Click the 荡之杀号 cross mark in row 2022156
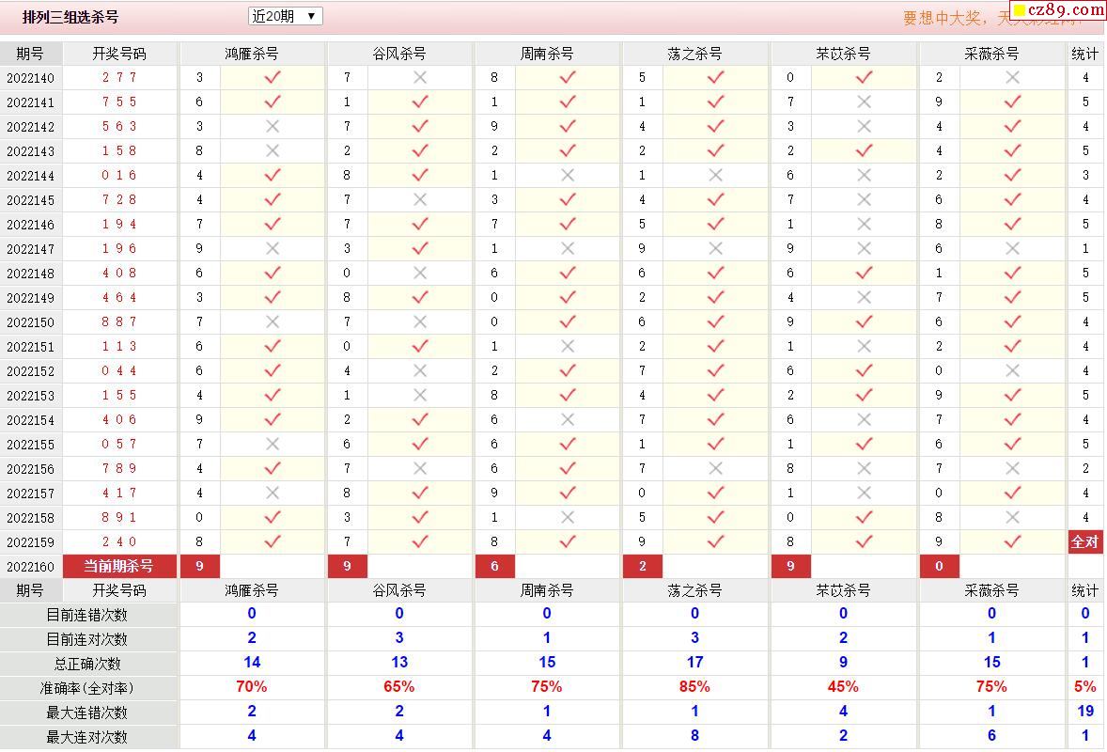Image resolution: width=1107 pixels, height=752 pixels. pos(715,468)
